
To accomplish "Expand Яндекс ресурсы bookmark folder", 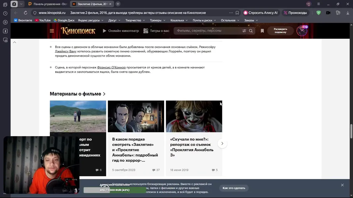I will (x=90, y=20).
